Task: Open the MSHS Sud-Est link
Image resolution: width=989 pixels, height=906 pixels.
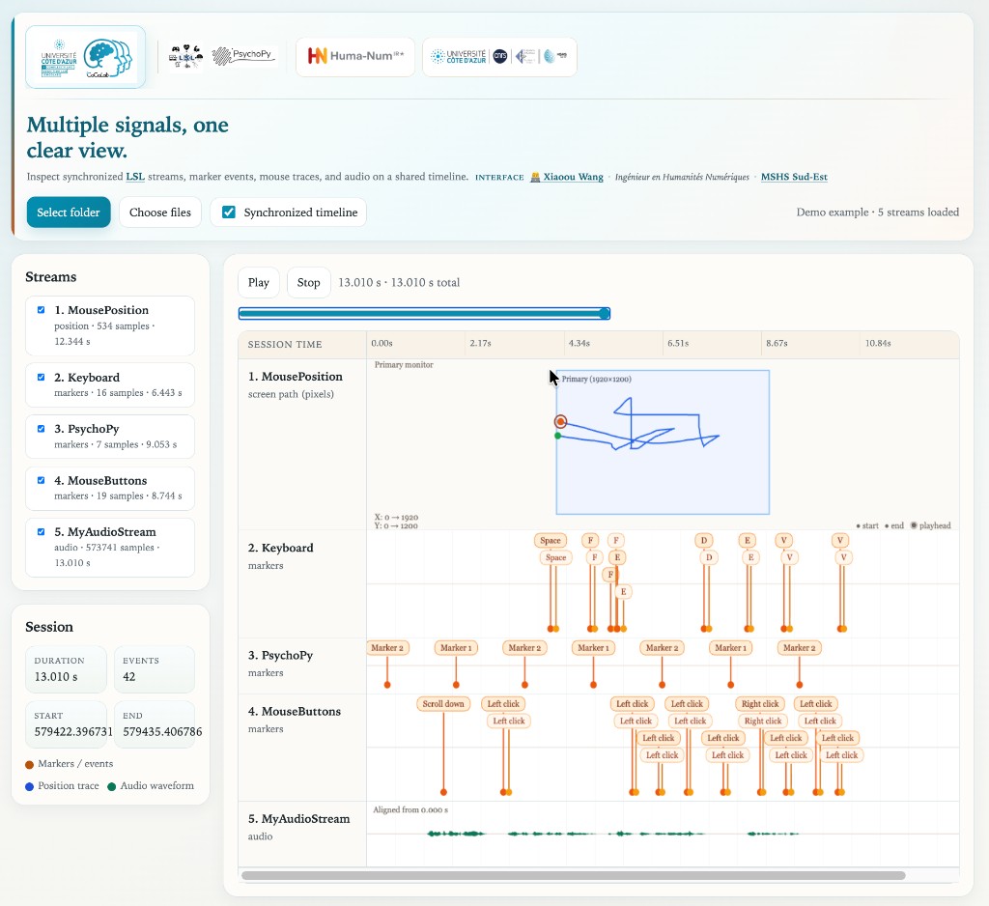Action: [794, 177]
